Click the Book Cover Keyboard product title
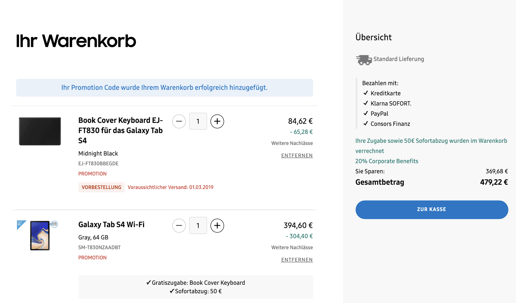 [x=120, y=130]
